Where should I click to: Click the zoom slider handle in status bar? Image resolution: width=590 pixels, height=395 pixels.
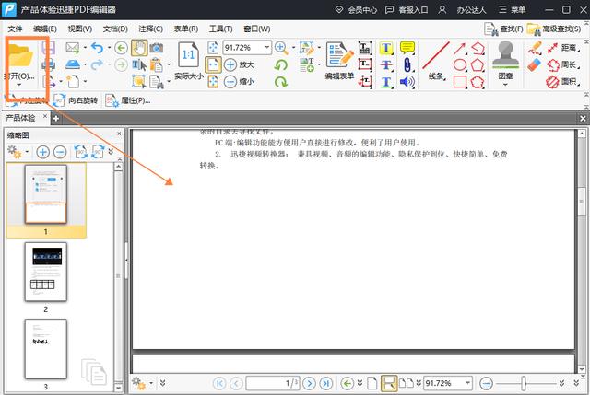coord(524,383)
